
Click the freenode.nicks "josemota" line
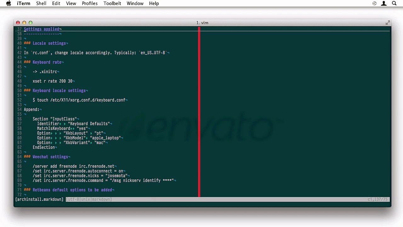[x=80, y=176]
